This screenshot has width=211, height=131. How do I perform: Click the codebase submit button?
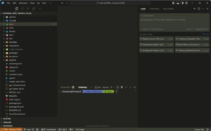201,29
